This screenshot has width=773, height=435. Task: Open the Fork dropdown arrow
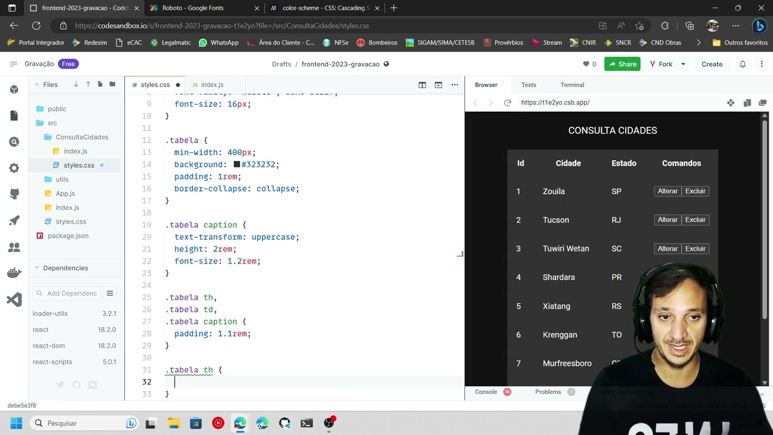pyautogui.click(x=683, y=64)
